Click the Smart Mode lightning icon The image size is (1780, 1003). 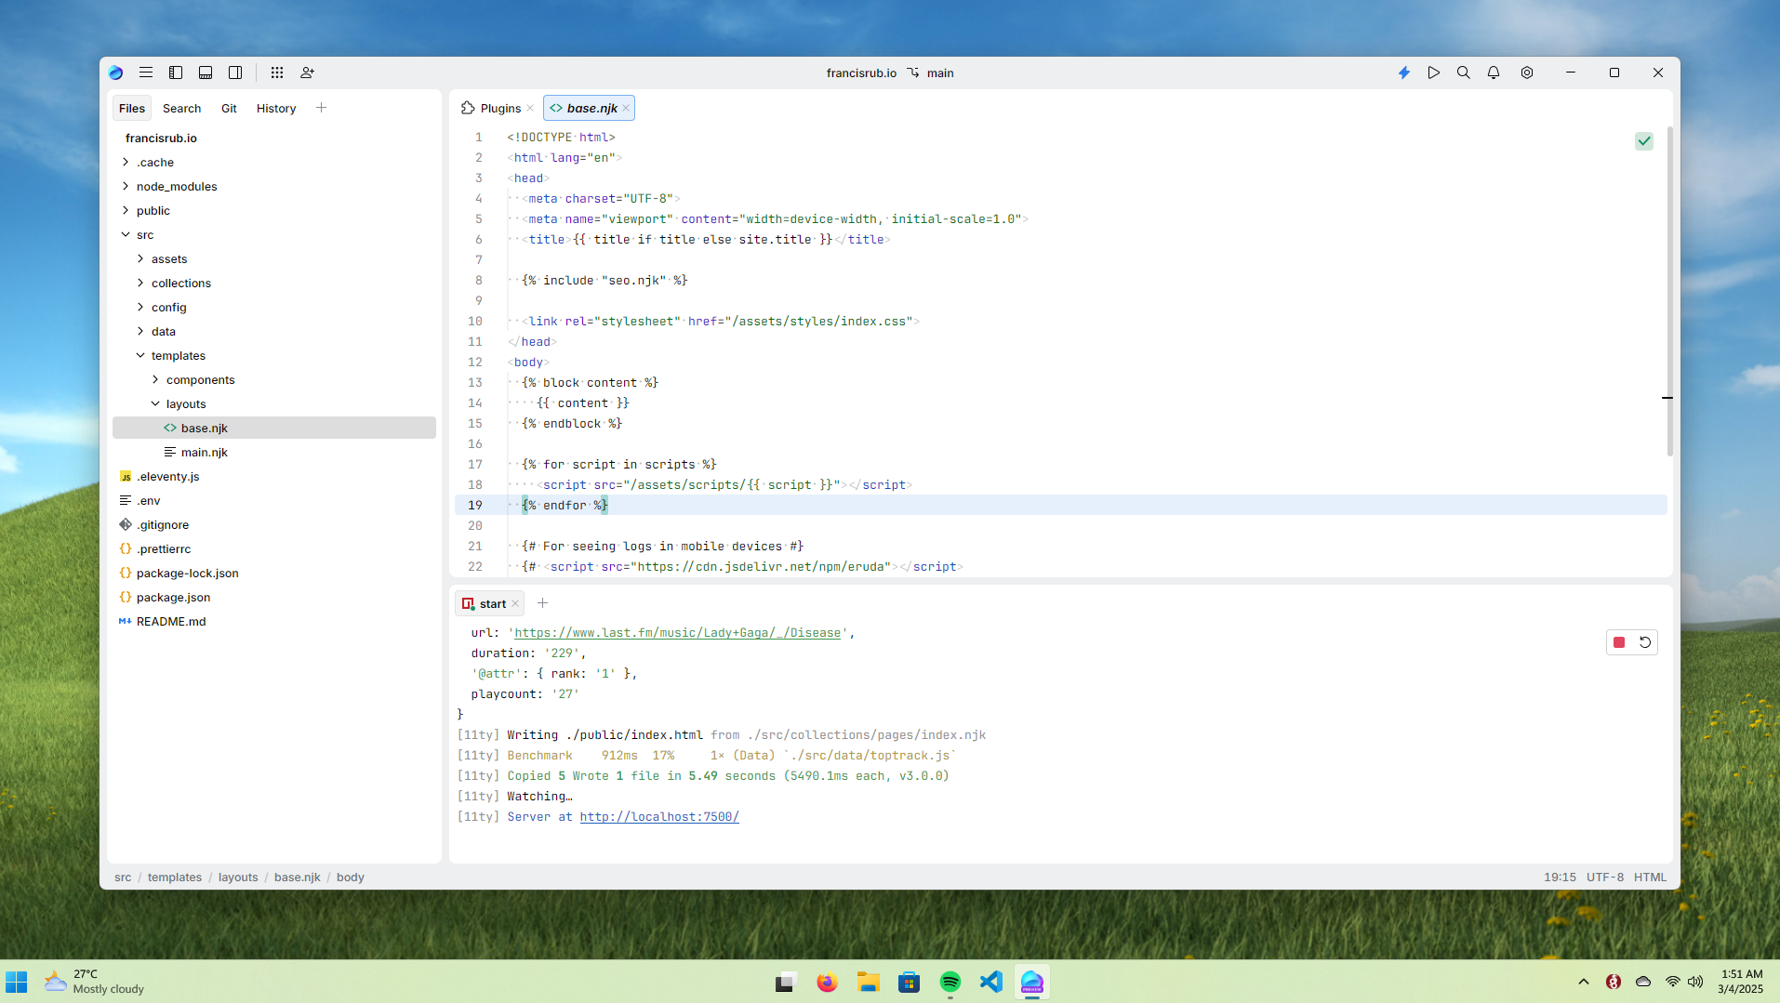click(1404, 73)
